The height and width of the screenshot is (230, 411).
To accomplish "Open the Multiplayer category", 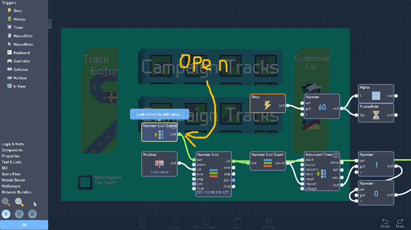I will (11, 186).
